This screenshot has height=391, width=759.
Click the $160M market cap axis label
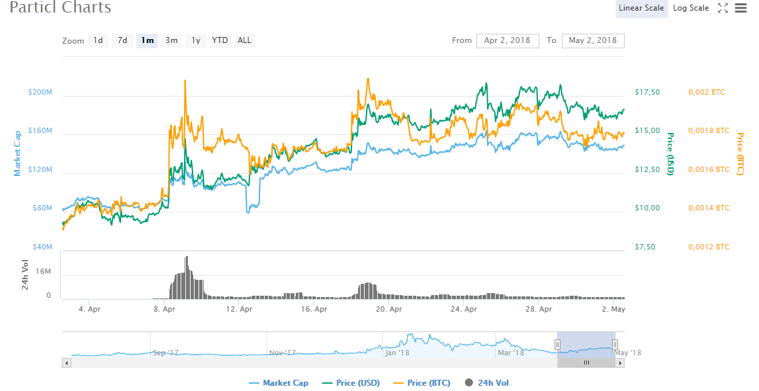[40, 130]
